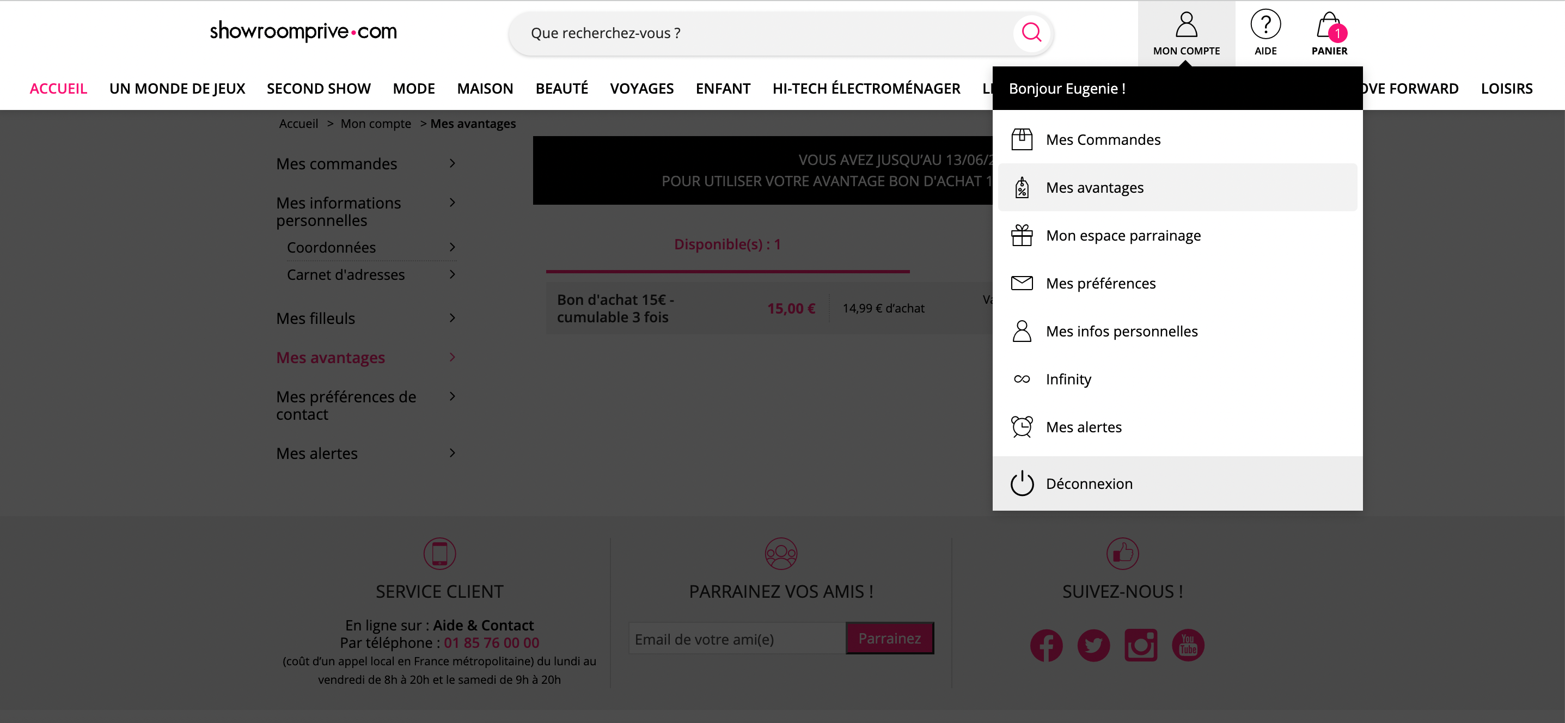Screen dimensions: 1565x723
Task: Click the Déconnexion power icon
Action: pos(1023,483)
